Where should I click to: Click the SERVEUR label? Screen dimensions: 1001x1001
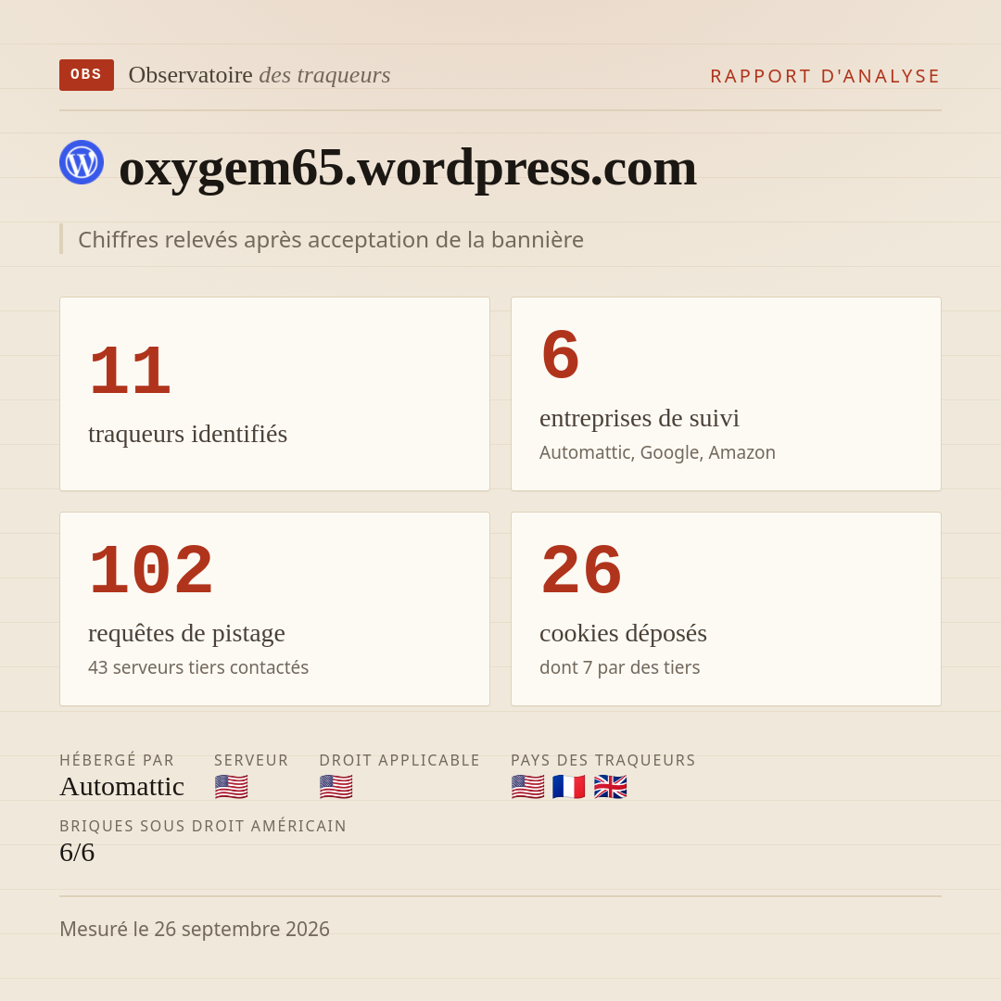[x=251, y=760]
